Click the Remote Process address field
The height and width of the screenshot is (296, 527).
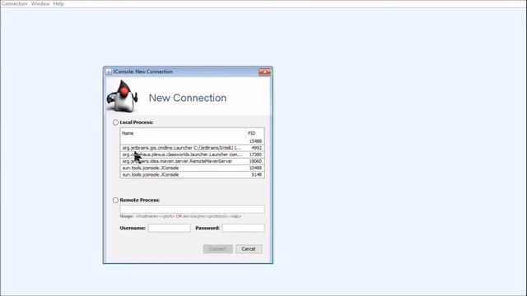click(192, 209)
